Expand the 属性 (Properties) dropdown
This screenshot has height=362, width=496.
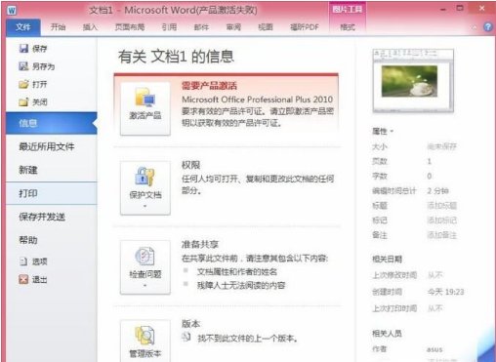click(383, 131)
